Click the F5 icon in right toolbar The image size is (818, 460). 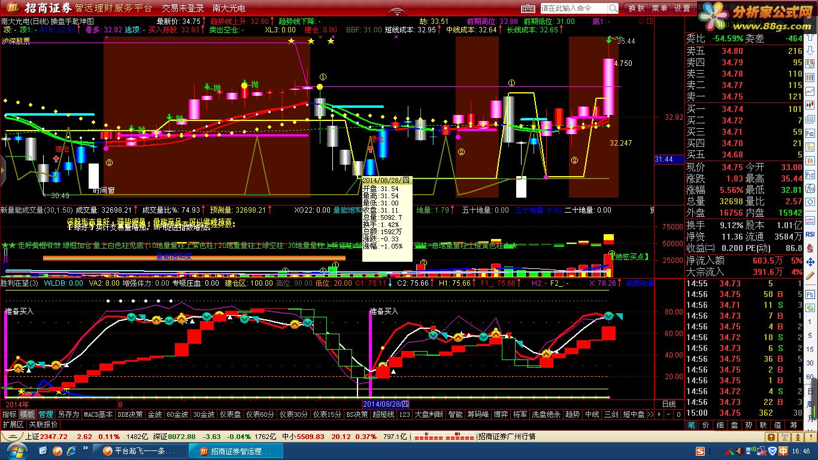pyautogui.click(x=810, y=295)
